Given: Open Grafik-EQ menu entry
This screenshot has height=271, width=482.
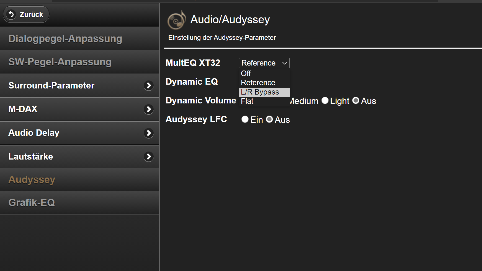Looking at the screenshot, I should tap(79, 202).
